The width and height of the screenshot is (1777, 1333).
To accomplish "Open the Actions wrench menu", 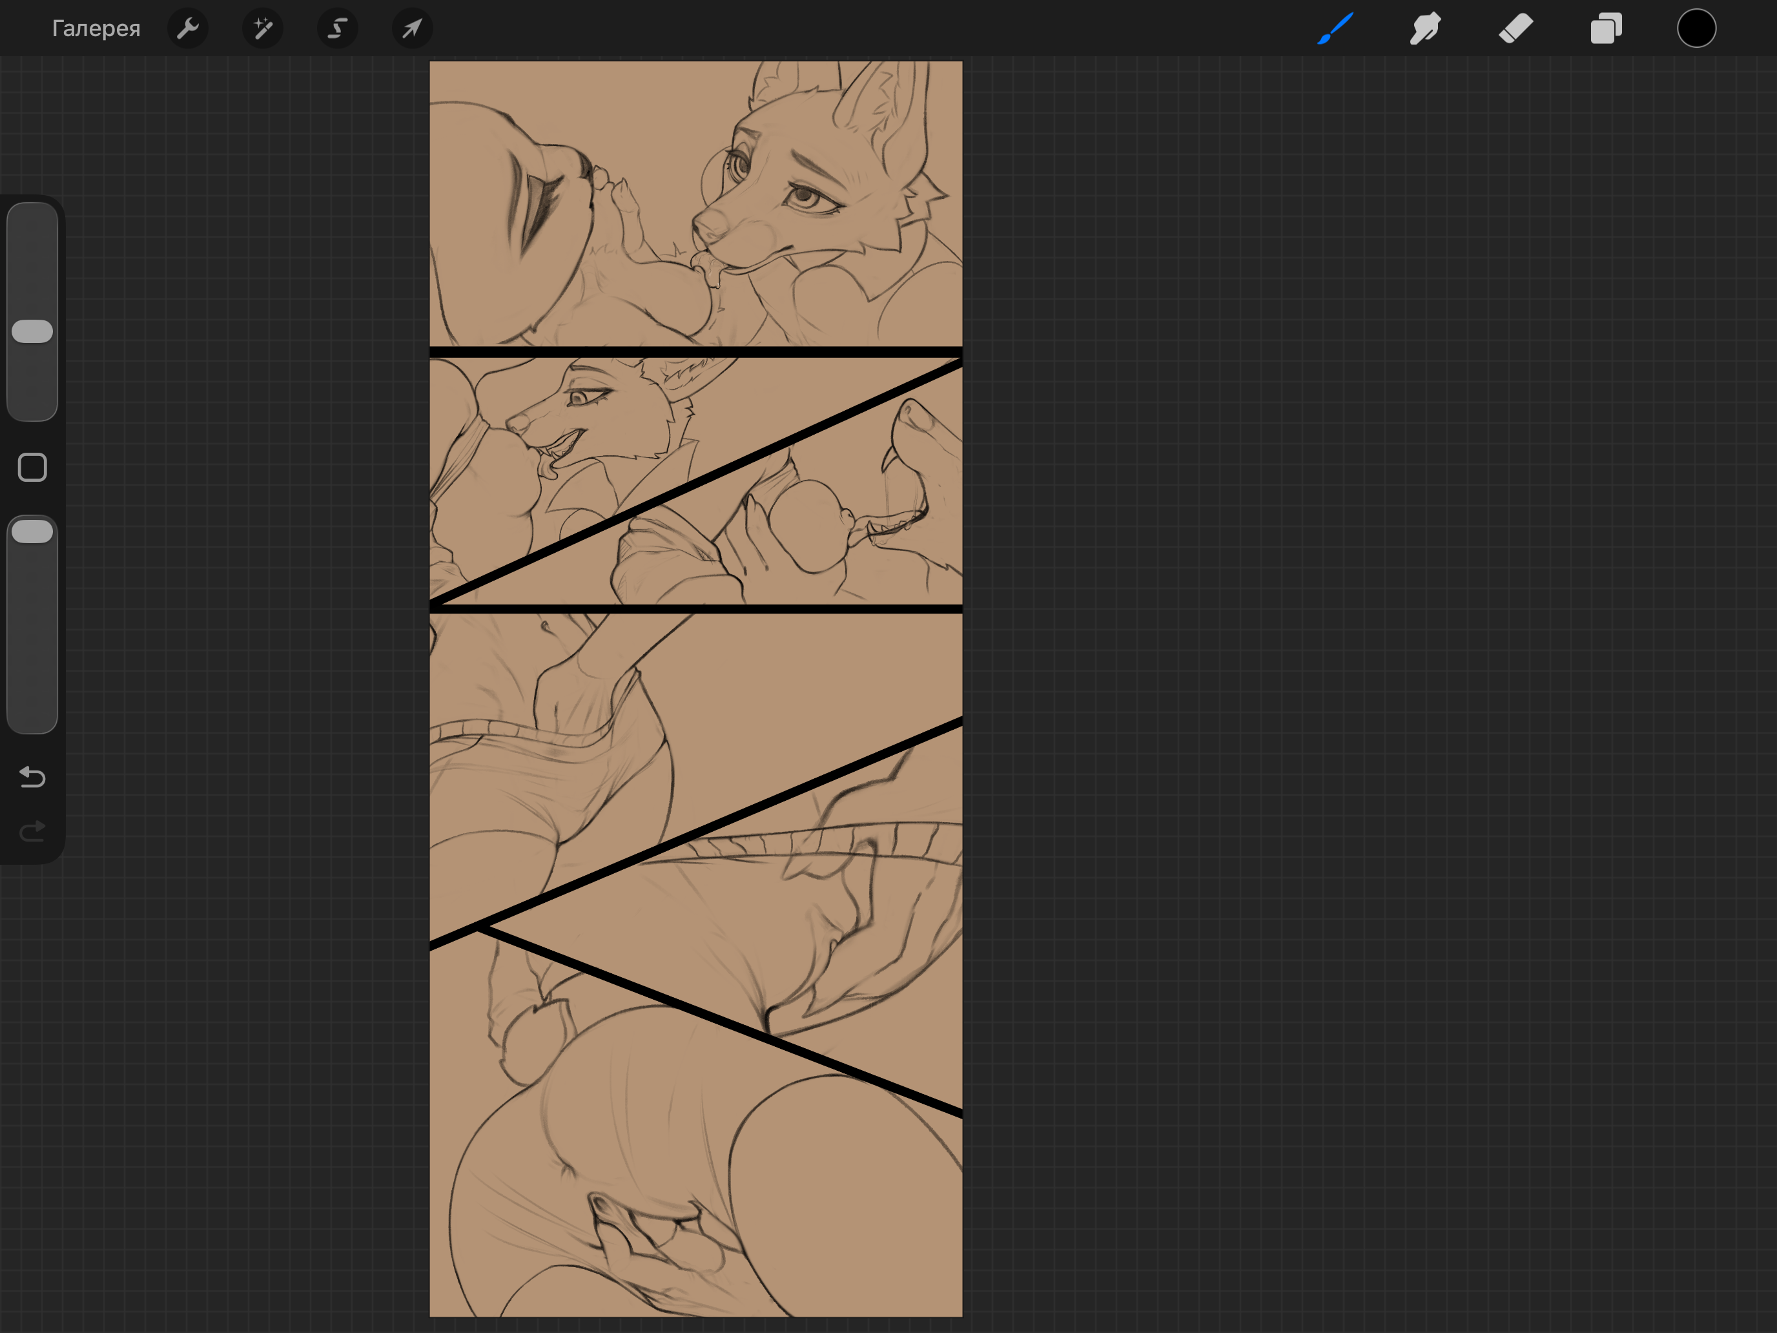I will tap(188, 29).
